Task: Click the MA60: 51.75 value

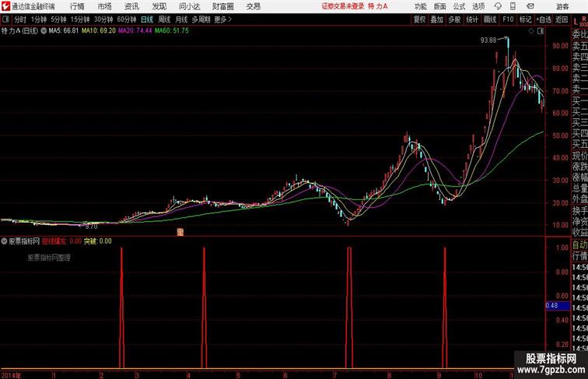Action: coord(171,31)
